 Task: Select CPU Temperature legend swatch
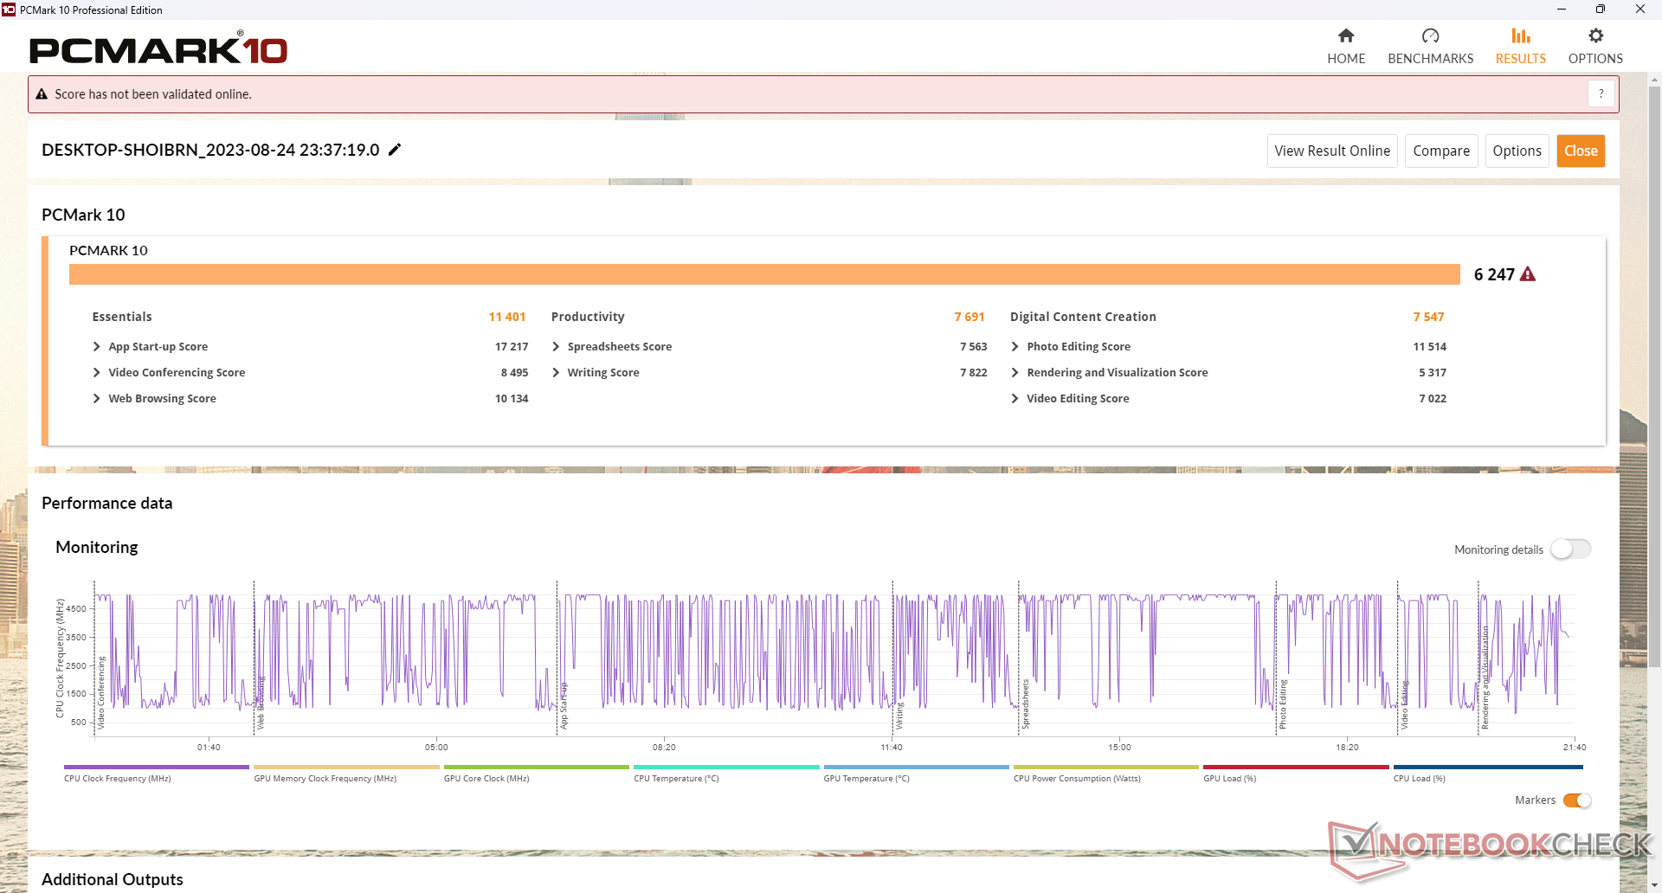pos(726,767)
